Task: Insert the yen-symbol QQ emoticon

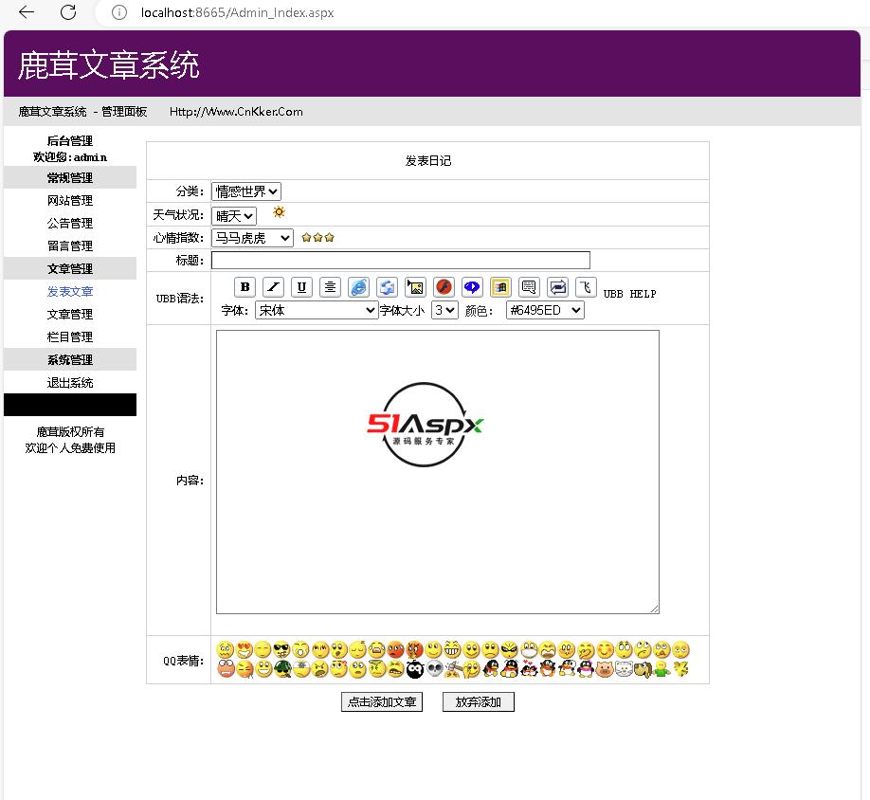Action: [680, 668]
